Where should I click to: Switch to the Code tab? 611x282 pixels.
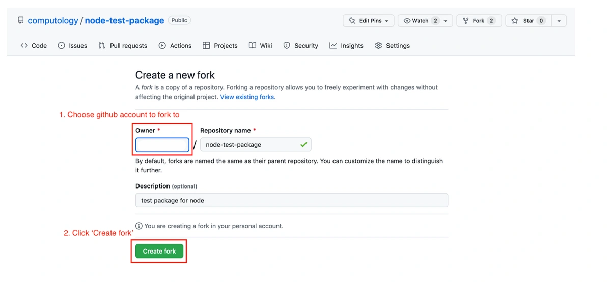coord(34,46)
